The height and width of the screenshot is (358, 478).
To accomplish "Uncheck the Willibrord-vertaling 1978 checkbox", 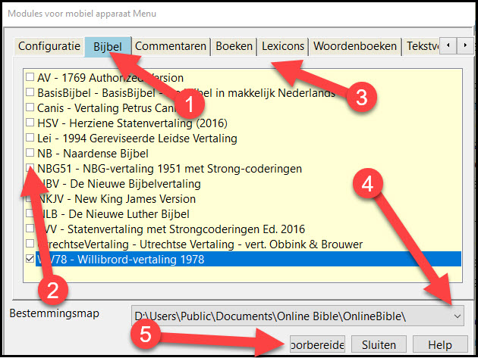I will click(30, 259).
